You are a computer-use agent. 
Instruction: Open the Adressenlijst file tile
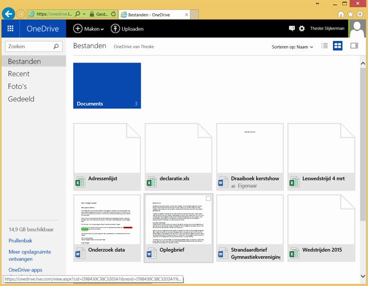(107, 157)
